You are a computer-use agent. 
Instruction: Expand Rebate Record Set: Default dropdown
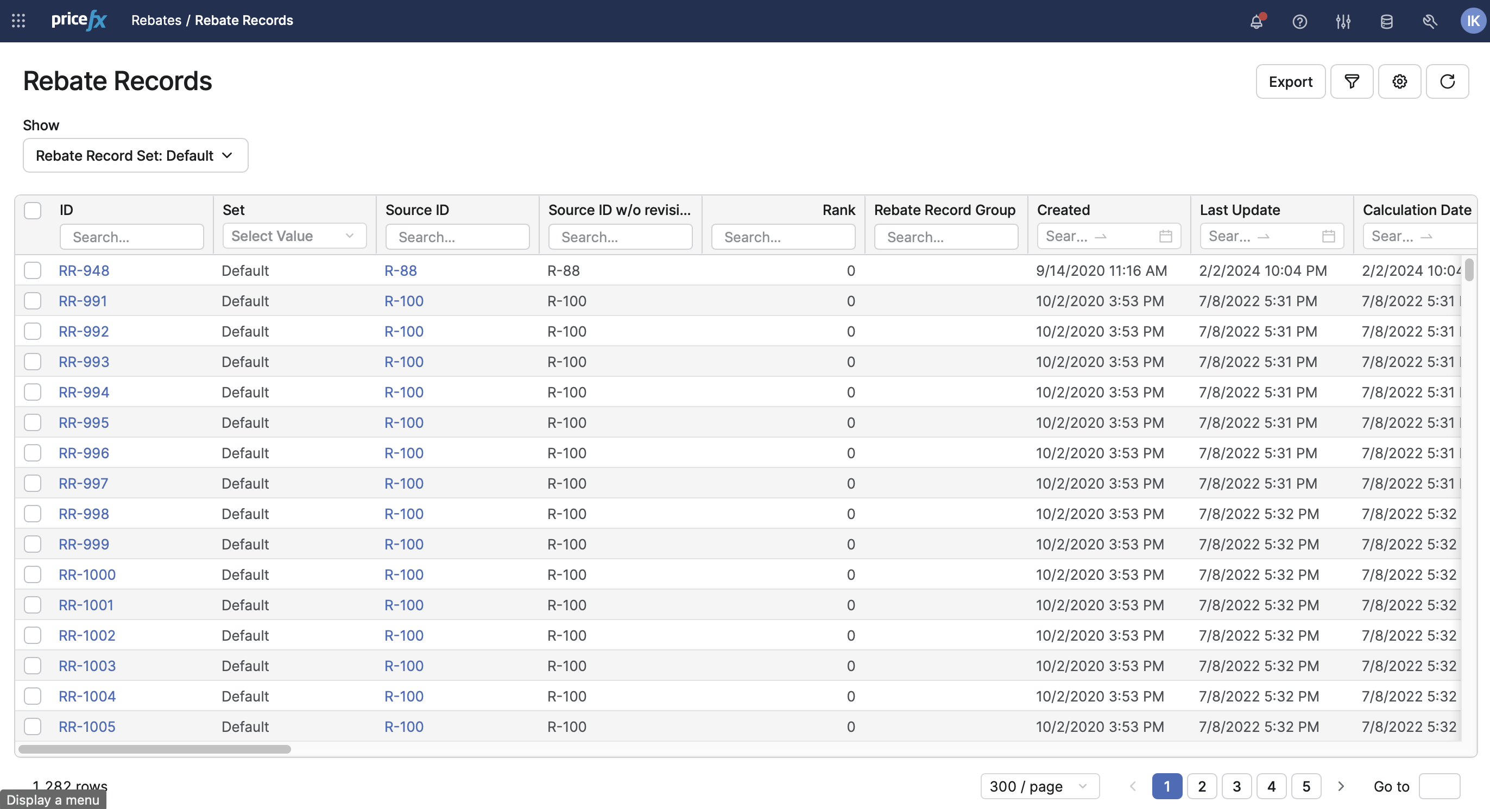point(135,155)
